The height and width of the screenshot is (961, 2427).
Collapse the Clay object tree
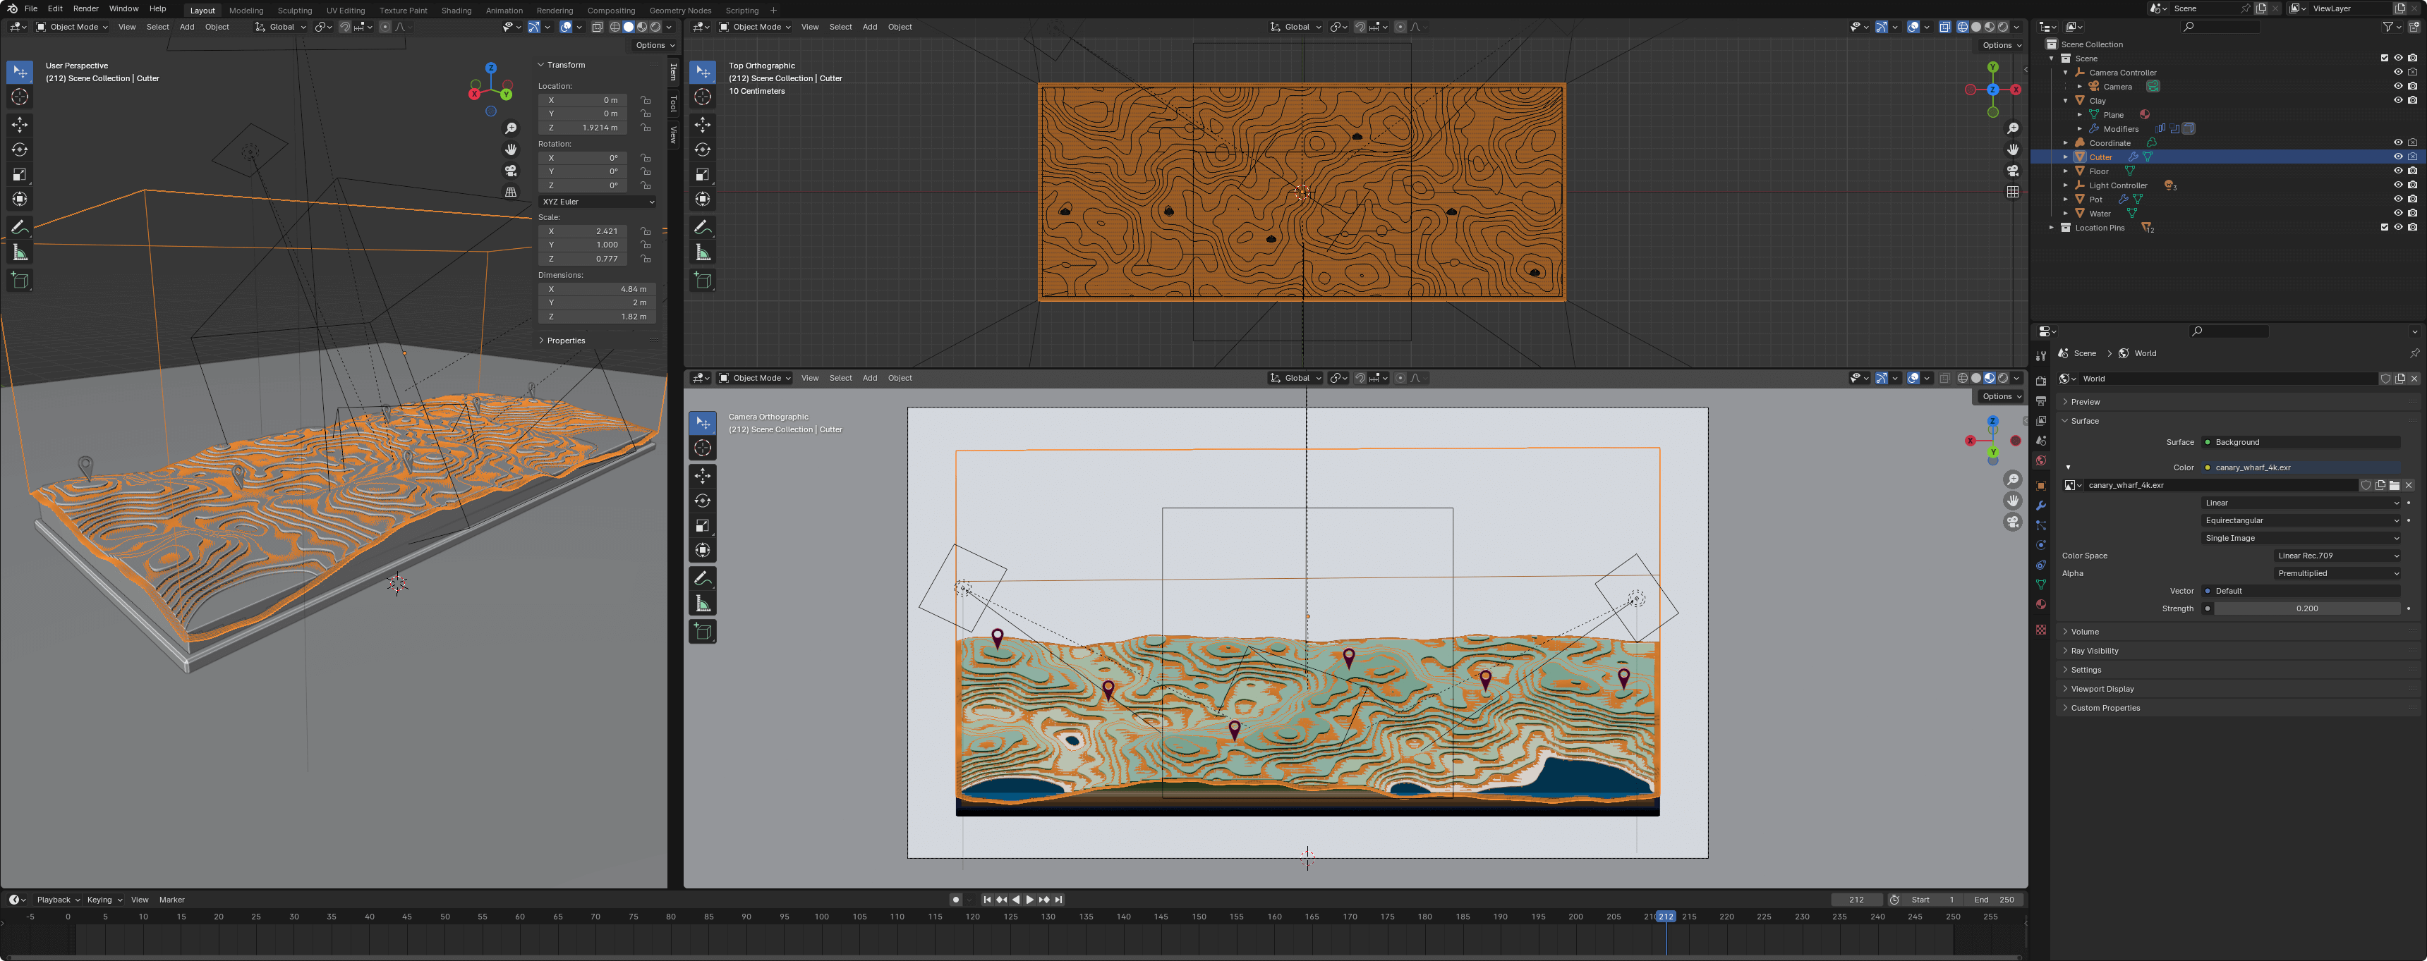pyautogui.click(x=2066, y=101)
